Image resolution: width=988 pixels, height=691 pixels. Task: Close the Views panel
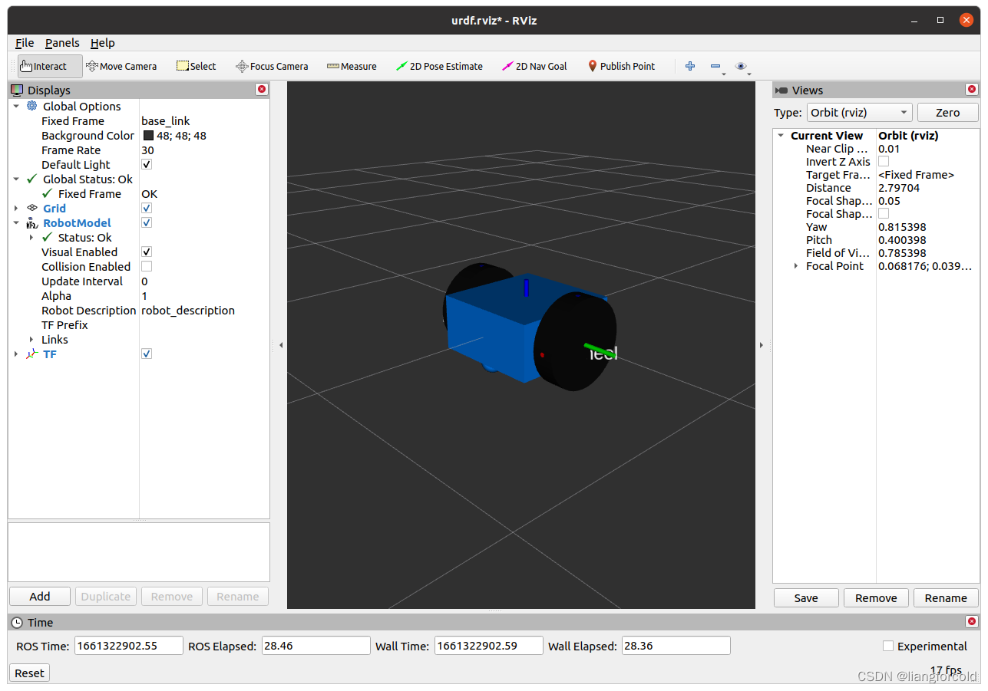coord(972,90)
